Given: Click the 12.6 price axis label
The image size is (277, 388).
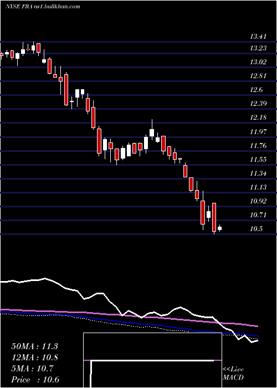Looking at the screenshot, I should click(256, 90).
